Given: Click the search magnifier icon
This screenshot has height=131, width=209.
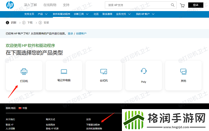Looking at the screenshot, I should click(173, 5).
